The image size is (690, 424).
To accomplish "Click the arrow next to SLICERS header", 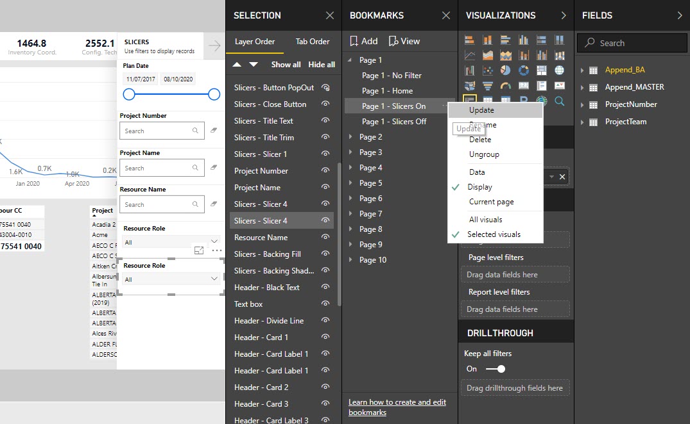I will tap(215, 45).
